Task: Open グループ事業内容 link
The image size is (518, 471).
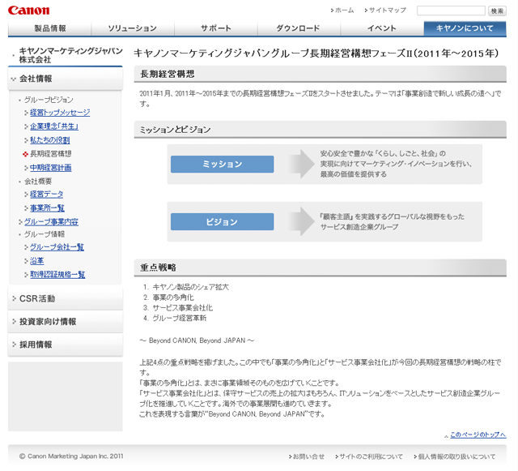Action: [x=51, y=222]
